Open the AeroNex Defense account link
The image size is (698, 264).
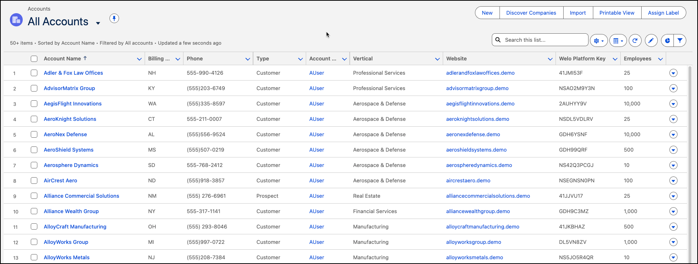(65, 134)
